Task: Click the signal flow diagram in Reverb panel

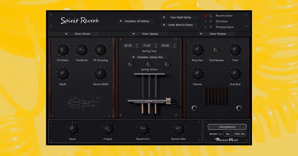Action: coord(81,104)
